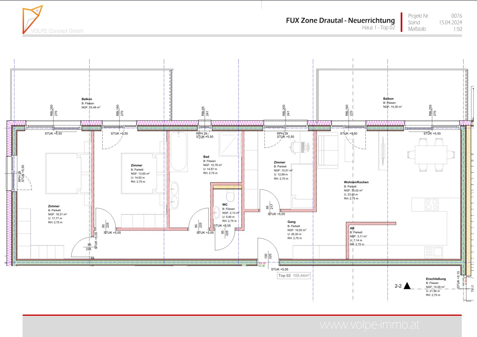Screen dimensions: 477x337
Task: Click the RBL200 window annotation
Action: pyautogui.click(x=284, y=110)
